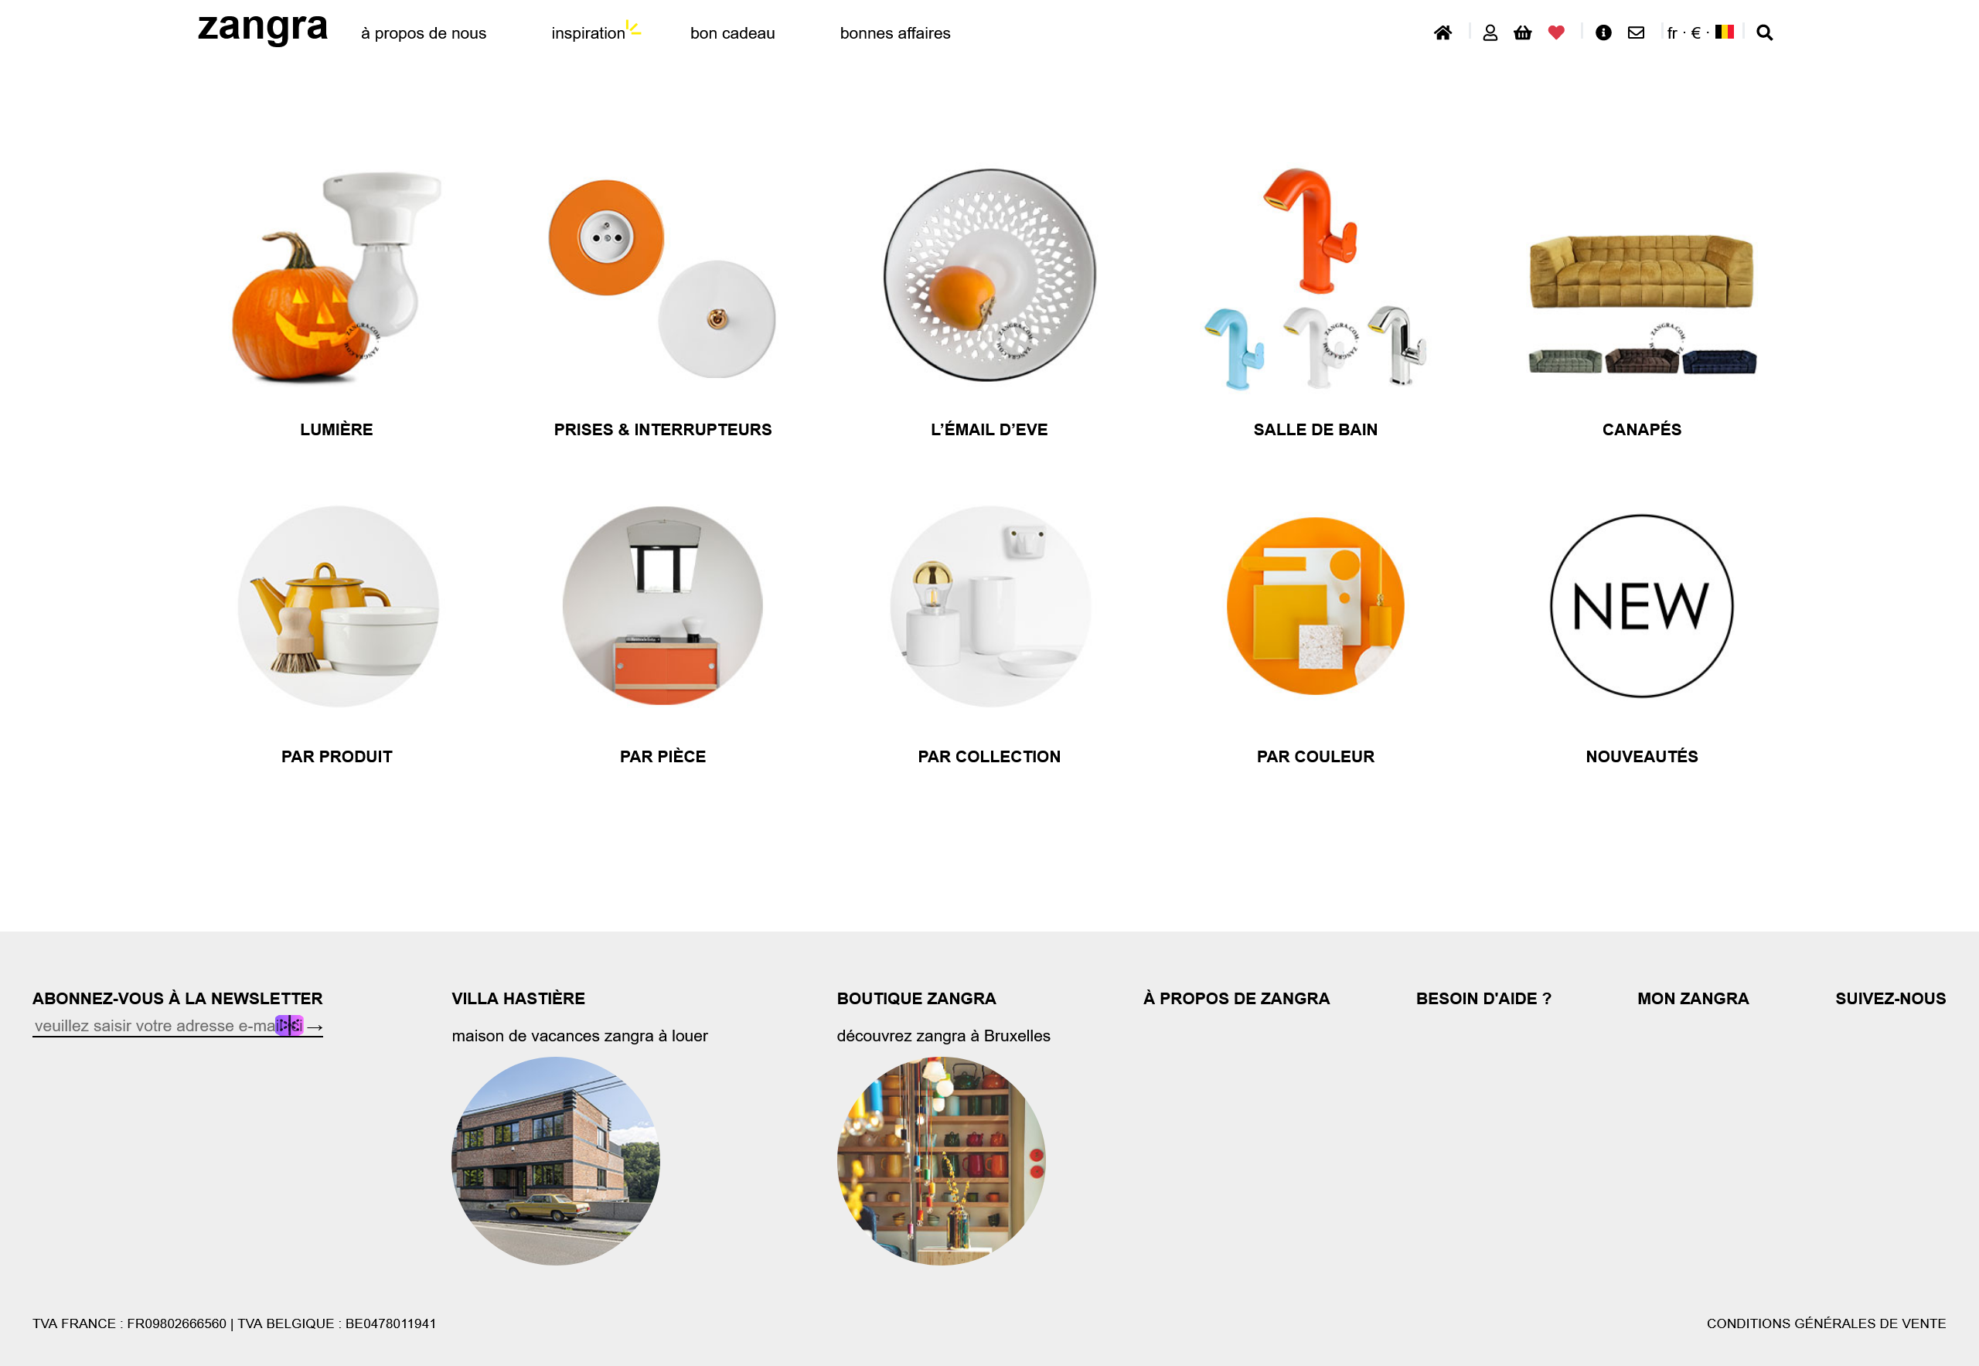
Task: Open the user account icon
Action: [1490, 32]
